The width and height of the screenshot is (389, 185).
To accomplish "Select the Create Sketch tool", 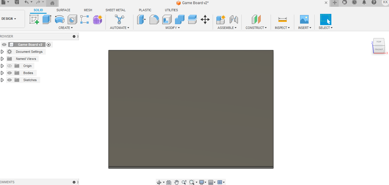I will (34, 19).
